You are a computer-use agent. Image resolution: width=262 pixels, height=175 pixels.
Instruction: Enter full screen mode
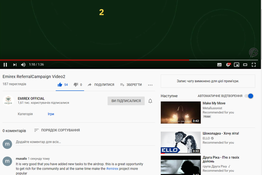(x=254, y=65)
